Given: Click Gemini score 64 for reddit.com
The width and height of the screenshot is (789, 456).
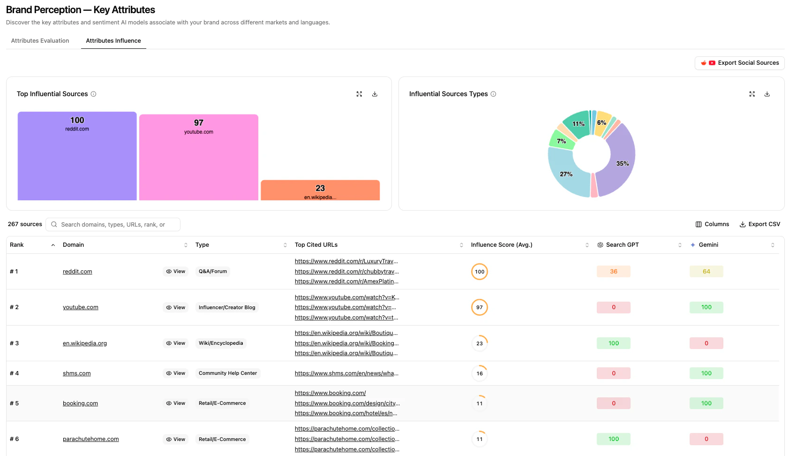Looking at the screenshot, I should click(706, 272).
